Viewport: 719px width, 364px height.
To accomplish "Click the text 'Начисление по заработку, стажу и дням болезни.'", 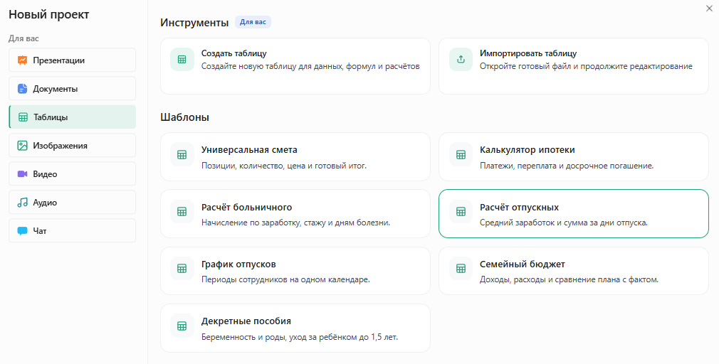I will tap(295, 223).
